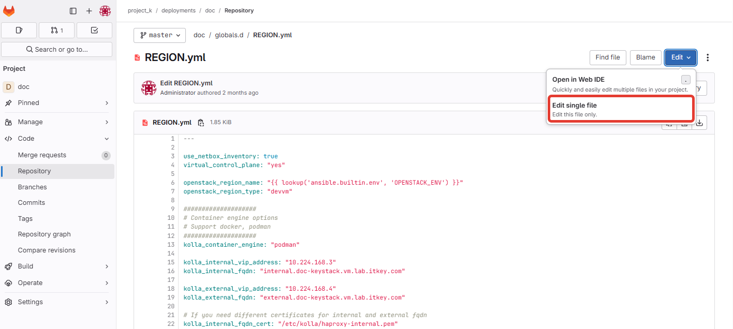Download the REGION.yml file
This screenshot has width=733, height=329.
pyautogui.click(x=699, y=123)
